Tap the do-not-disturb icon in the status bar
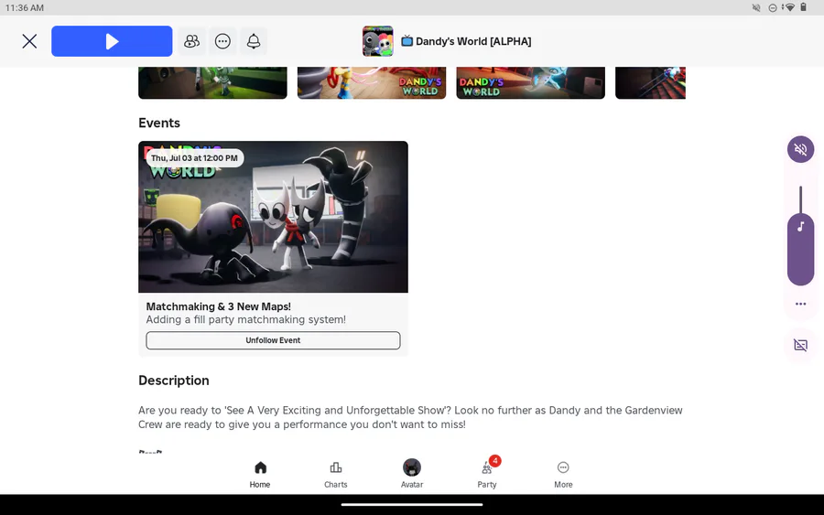The height and width of the screenshot is (515, 824). pyautogui.click(x=773, y=7)
